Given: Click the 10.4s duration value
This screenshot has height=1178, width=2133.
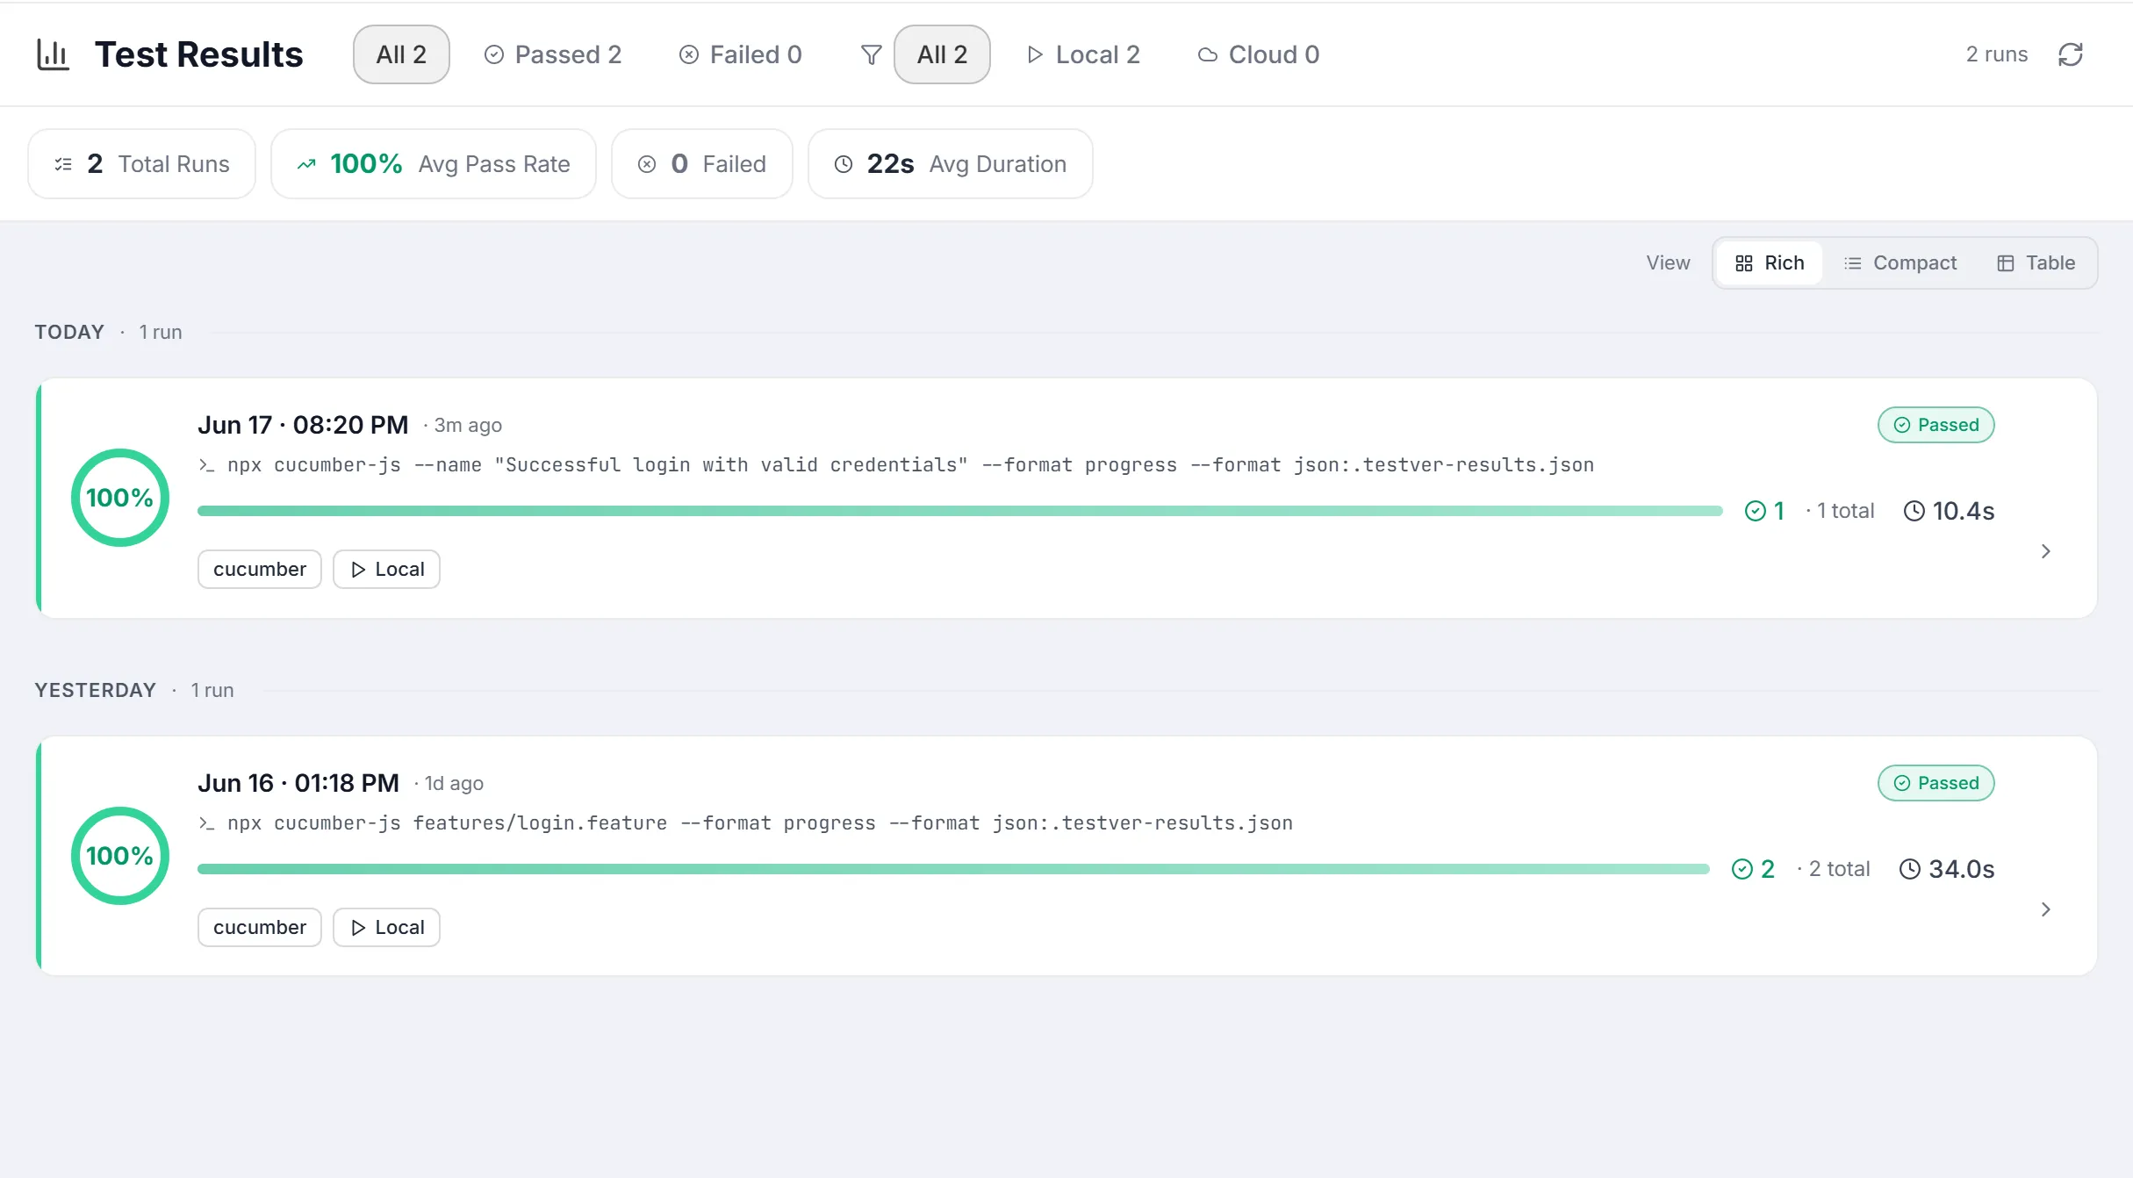Looking at the screenshot, I should point(1964,511).
